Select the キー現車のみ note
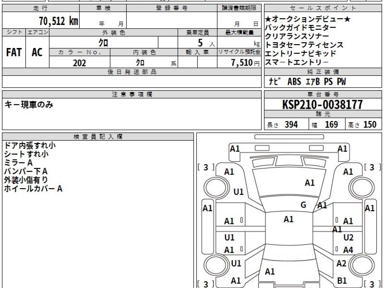 click(28, 104)
